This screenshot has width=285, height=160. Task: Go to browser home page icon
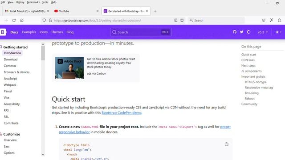click(22, 20)
